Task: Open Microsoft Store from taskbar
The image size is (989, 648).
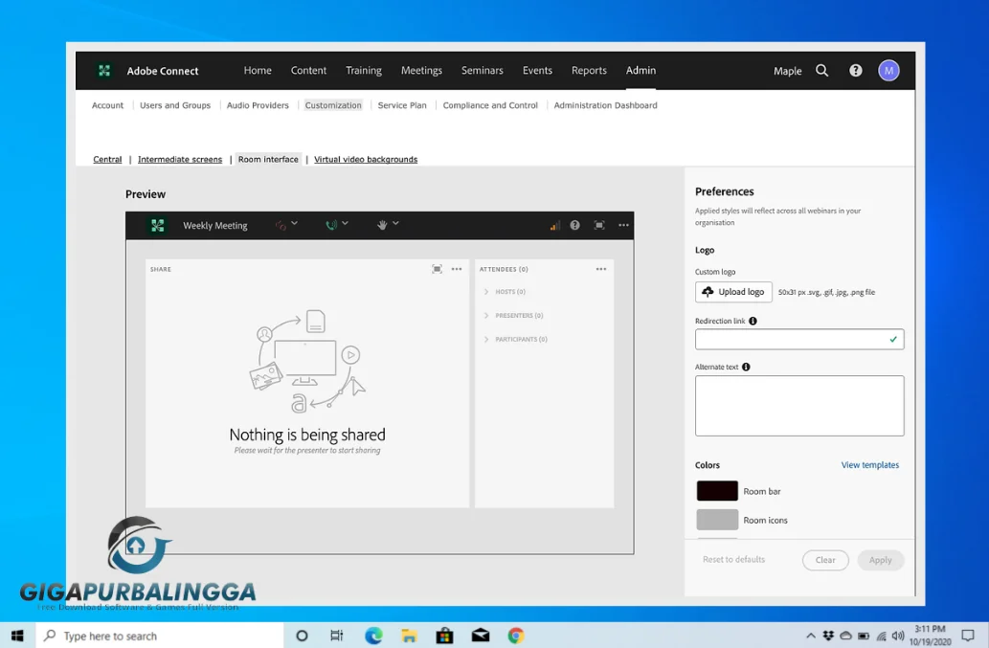Action: tap(444, 636)
